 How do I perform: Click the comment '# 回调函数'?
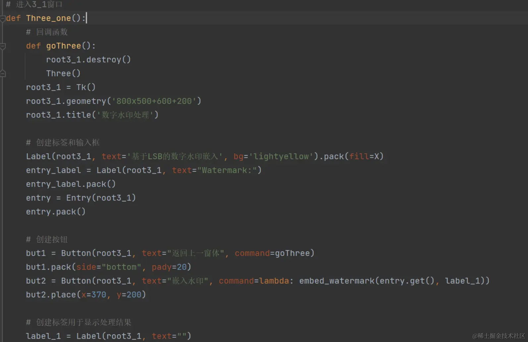(x=47, y=32)
